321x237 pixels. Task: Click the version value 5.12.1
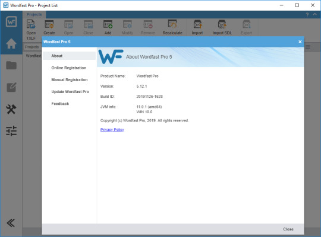(x=141, y=87)
